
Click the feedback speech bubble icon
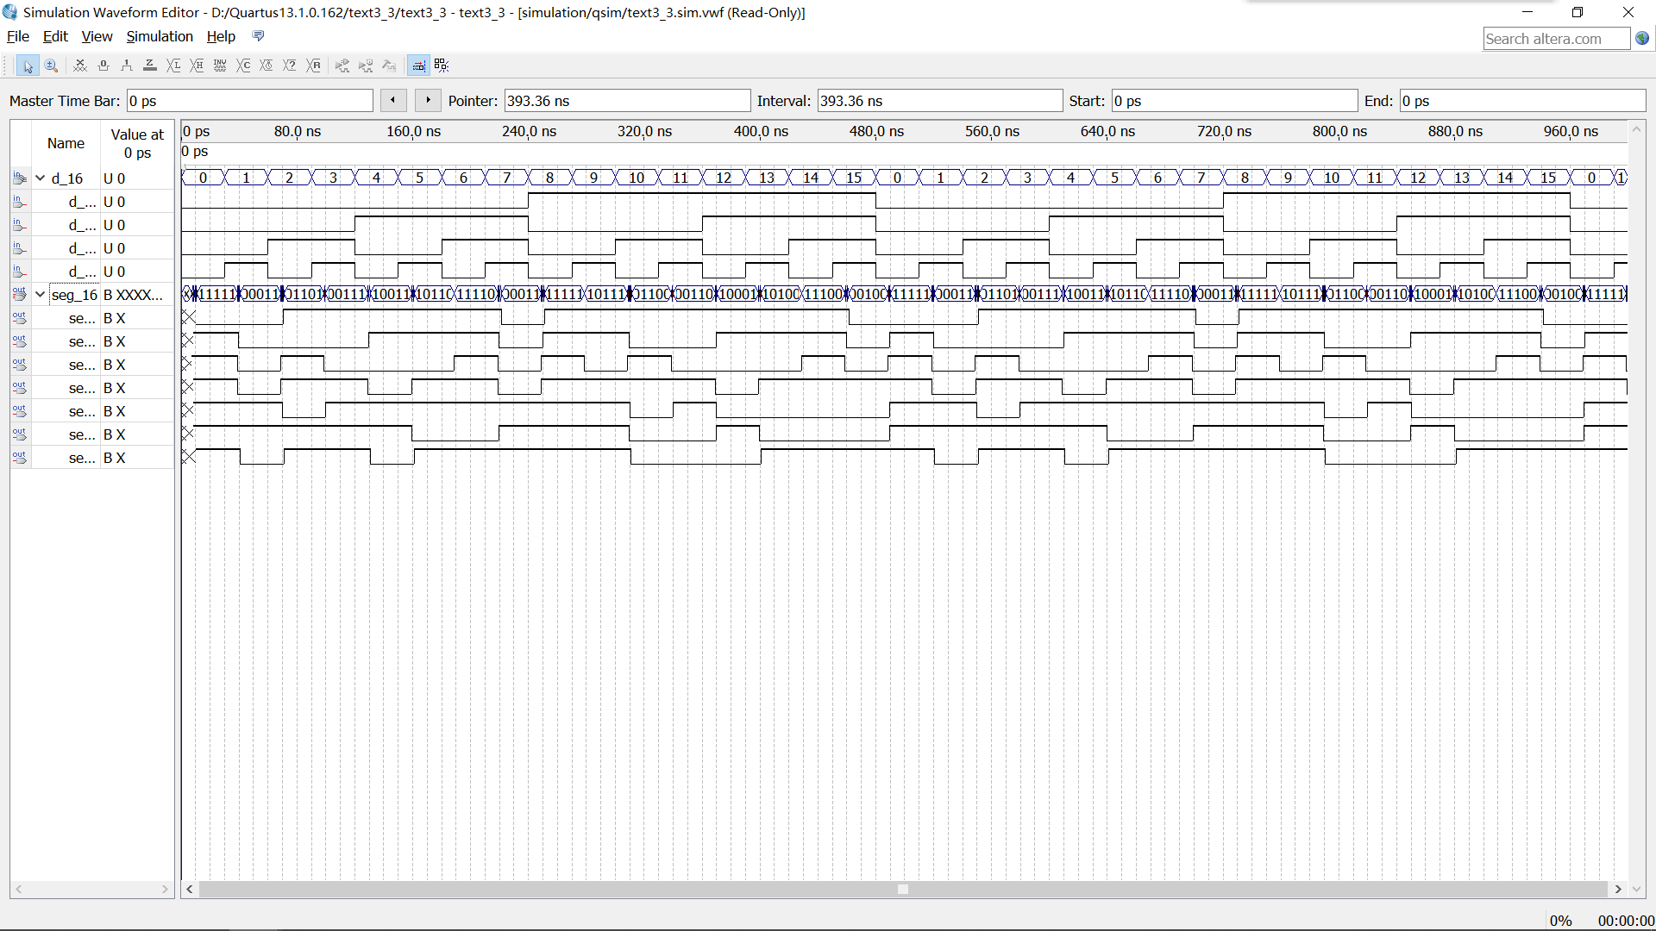[258, 36]
